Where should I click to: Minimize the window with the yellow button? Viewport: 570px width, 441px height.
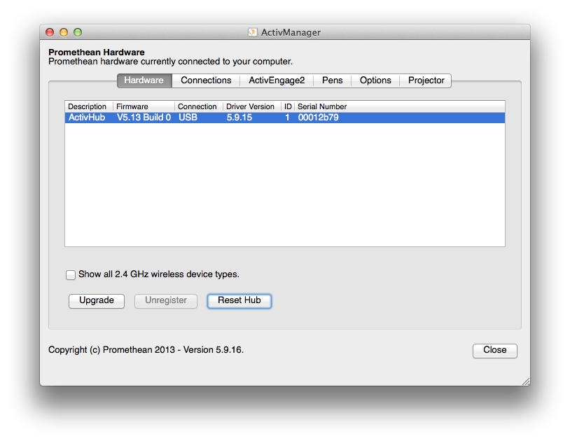point(64,32)
